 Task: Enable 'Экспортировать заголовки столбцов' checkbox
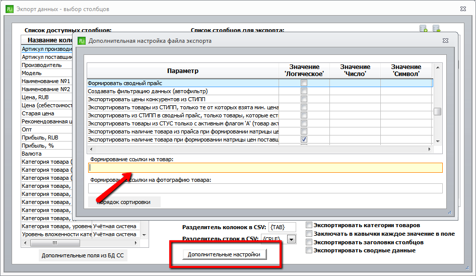pos(309,242)
